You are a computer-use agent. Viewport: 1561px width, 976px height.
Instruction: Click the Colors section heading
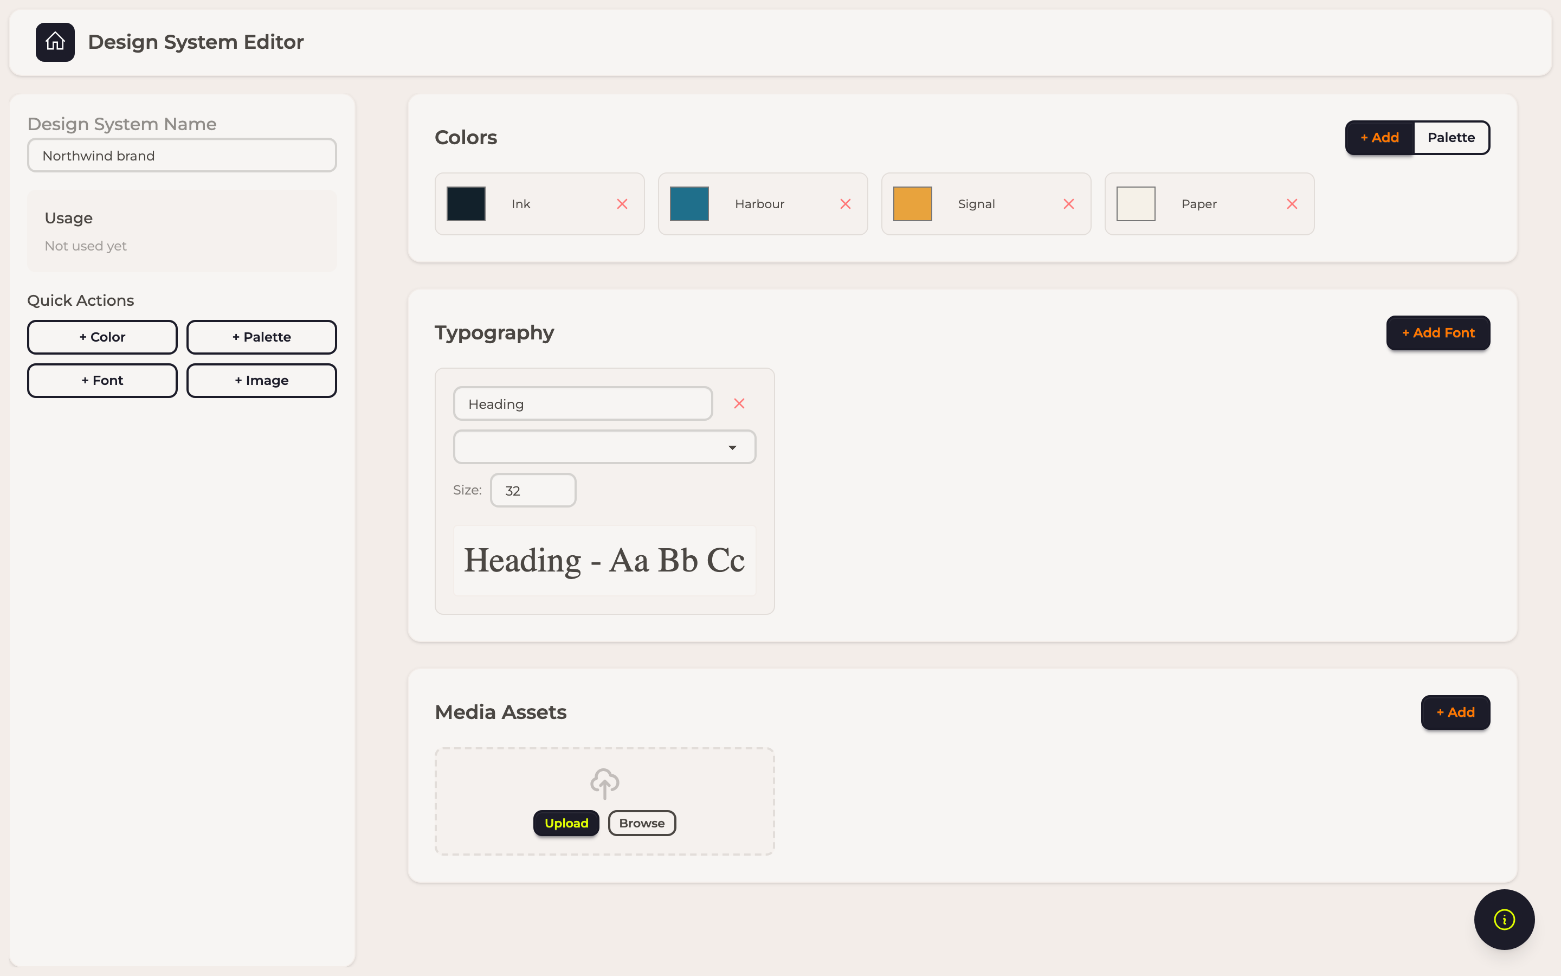[466, 138]
